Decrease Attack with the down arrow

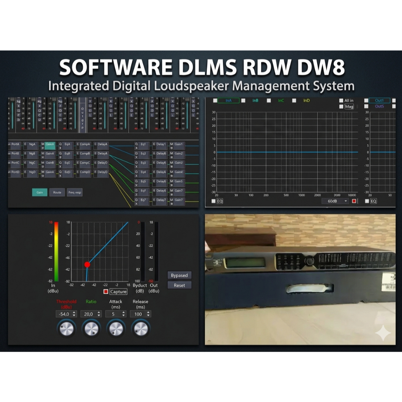pyautogui.click(x=124, y=315)
